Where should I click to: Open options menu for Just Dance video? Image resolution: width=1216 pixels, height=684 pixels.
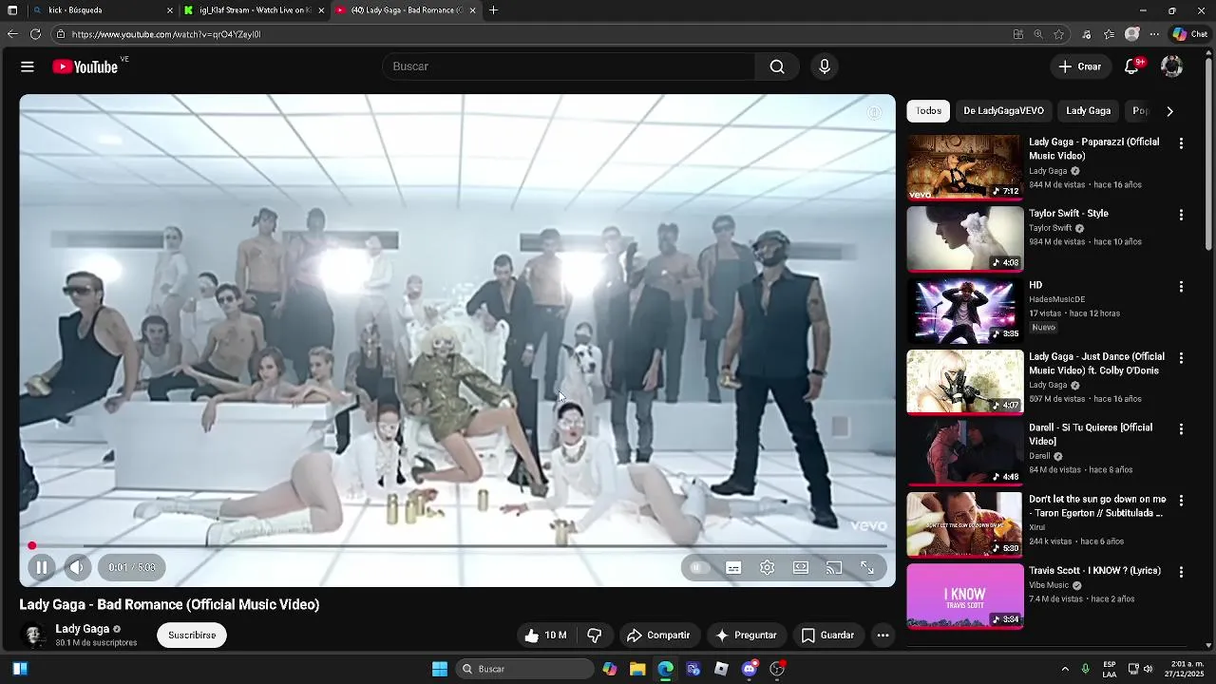(x=1181, y=358)
